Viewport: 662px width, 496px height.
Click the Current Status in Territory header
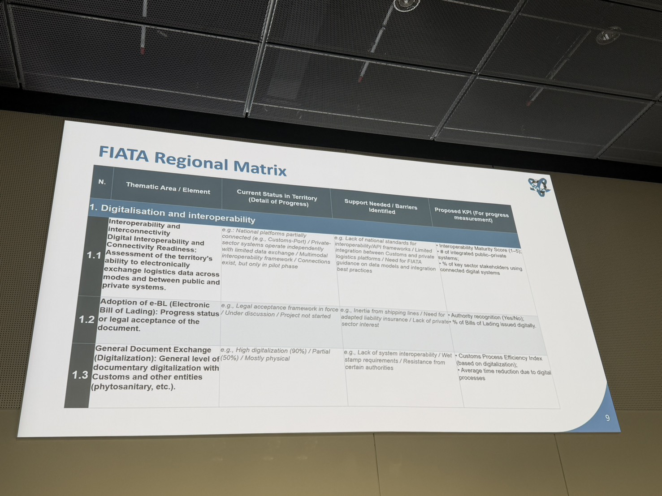(277, 198)
